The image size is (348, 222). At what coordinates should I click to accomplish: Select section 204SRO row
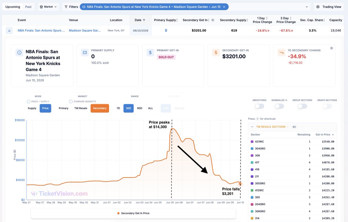(292, 204)
